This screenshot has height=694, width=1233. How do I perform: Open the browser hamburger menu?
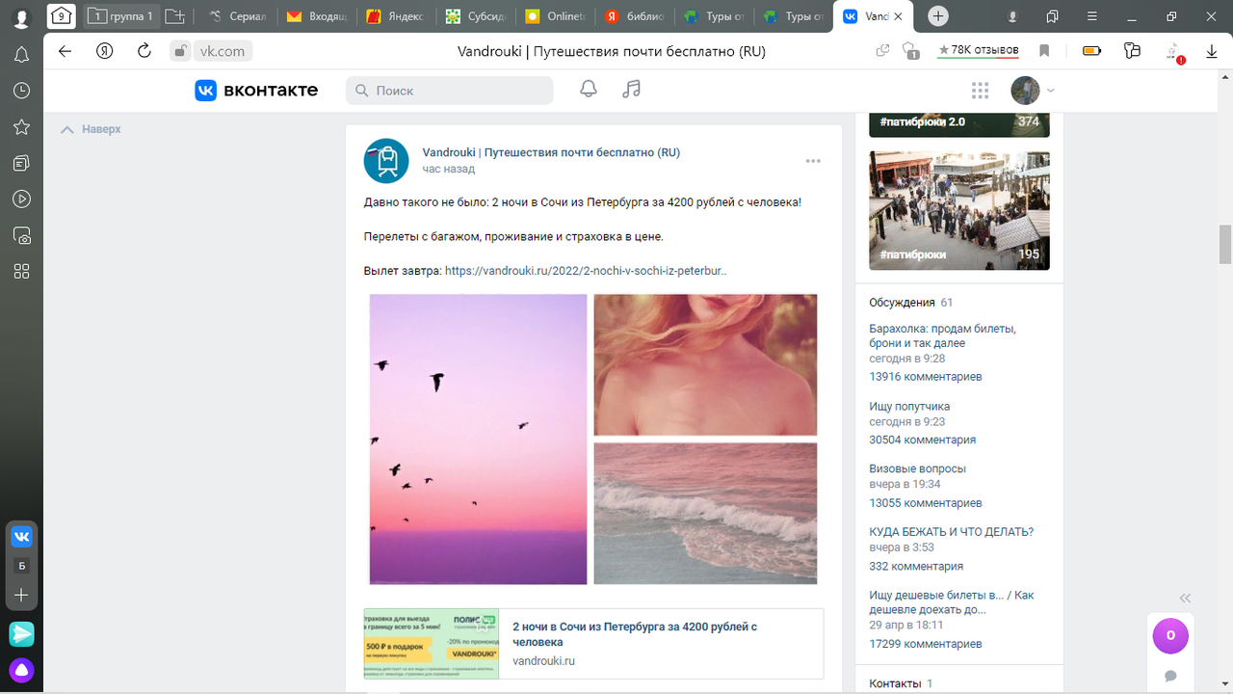click(1093, 16)
